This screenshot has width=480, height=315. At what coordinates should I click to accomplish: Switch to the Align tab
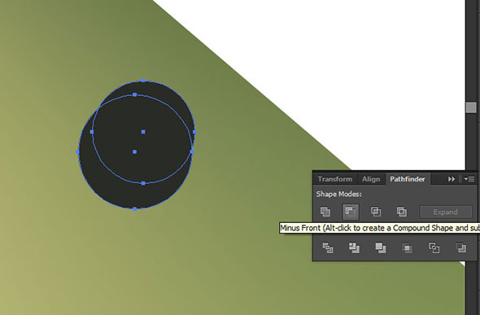[371, 179]
